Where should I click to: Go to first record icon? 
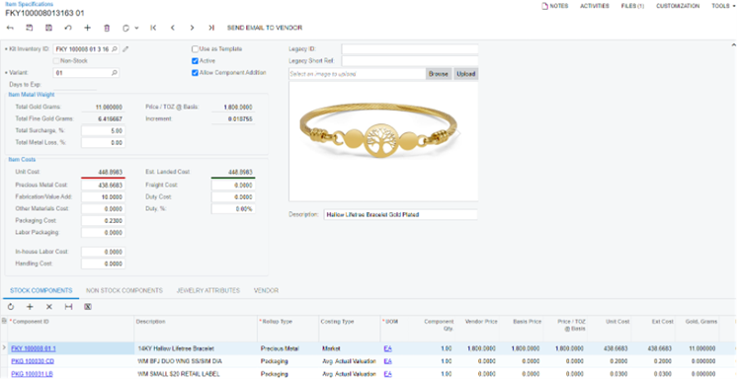[153, 29]
